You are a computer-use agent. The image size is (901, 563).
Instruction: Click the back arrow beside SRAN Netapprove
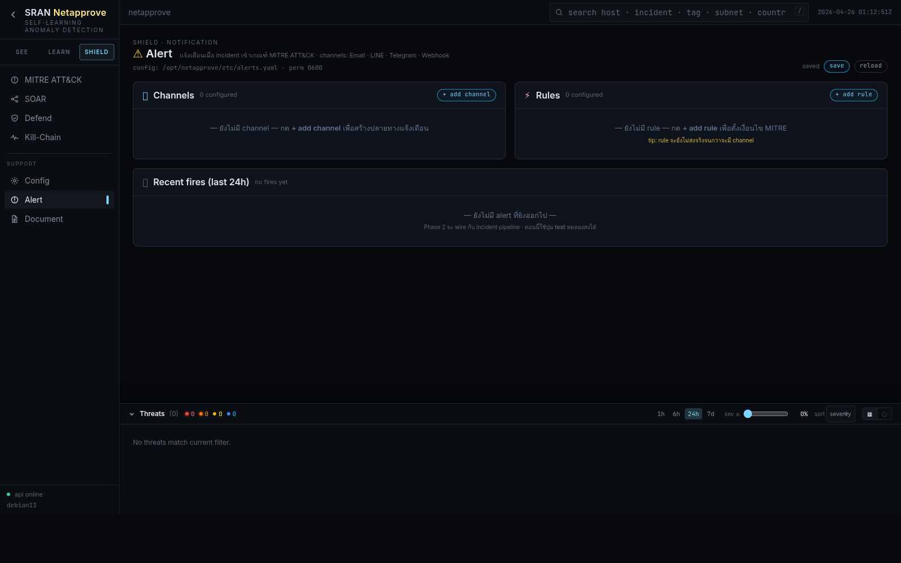pos(13,15)
